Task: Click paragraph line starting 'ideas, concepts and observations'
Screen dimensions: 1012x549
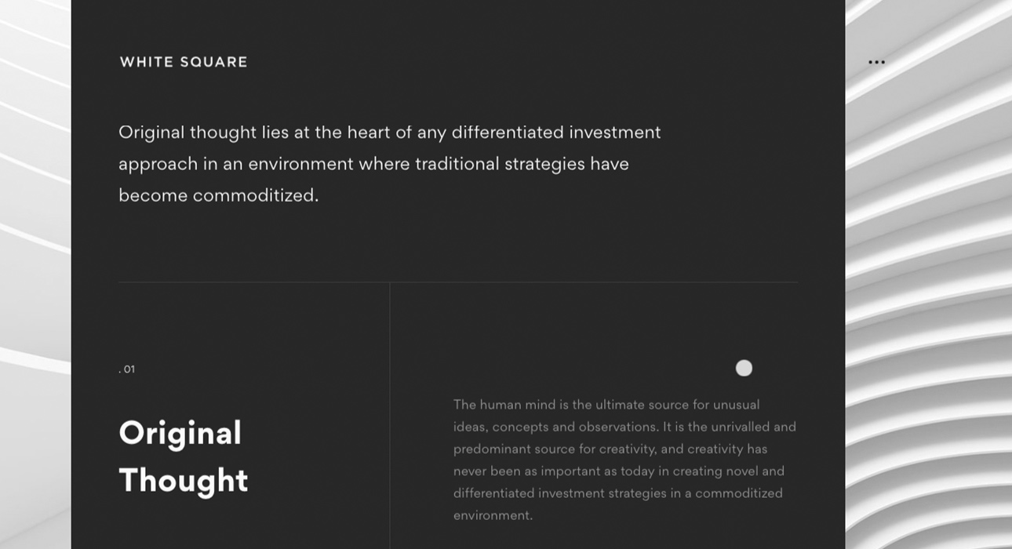Action: click(624, 427)
